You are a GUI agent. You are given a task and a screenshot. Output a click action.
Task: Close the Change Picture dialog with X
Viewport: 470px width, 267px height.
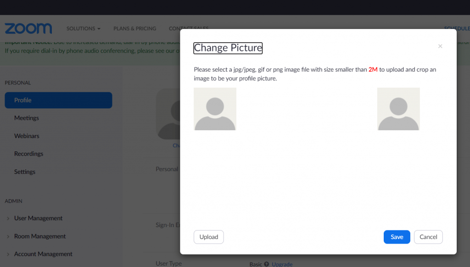click(440, 46)
